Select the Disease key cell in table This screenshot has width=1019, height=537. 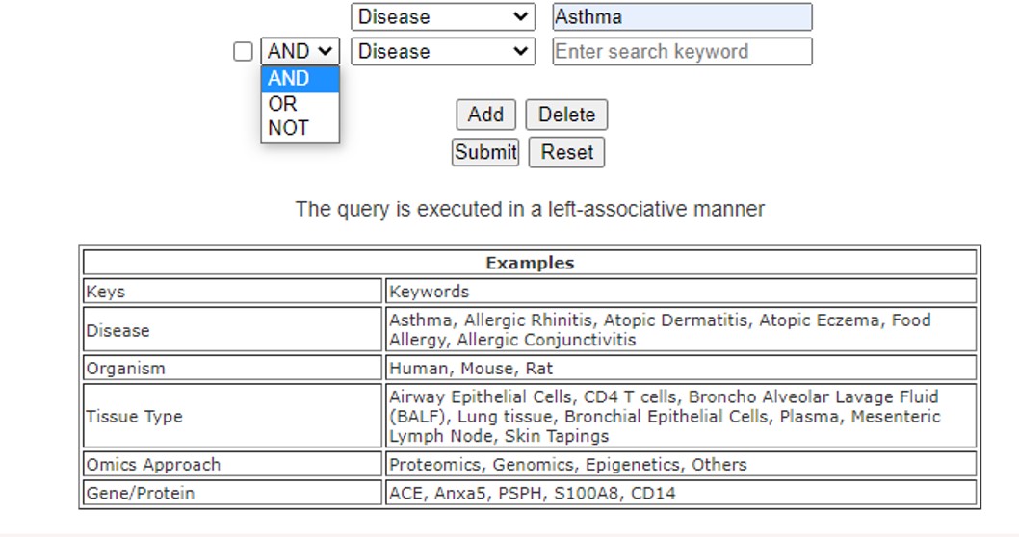click(233, 330)
